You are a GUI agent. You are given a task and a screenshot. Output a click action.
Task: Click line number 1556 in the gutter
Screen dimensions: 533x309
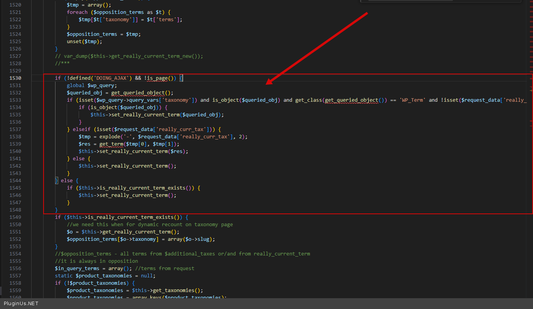(15, 269)
